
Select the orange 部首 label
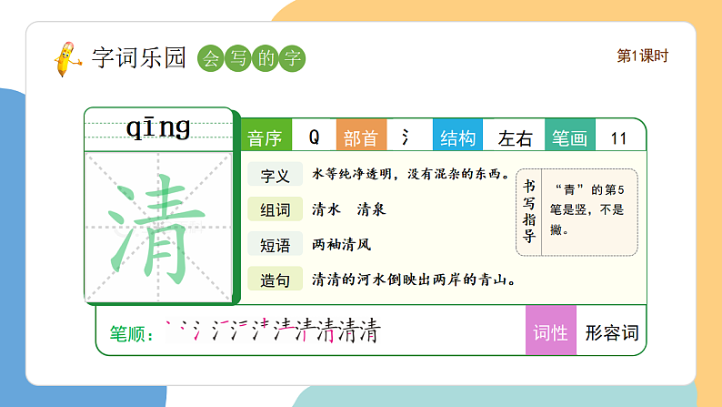tap(361, 137)
